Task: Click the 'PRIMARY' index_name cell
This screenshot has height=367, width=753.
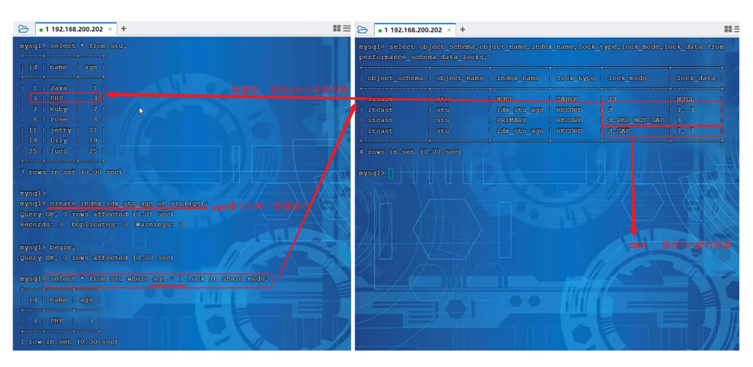Action: pyautogui.click(x=512, y=120)
